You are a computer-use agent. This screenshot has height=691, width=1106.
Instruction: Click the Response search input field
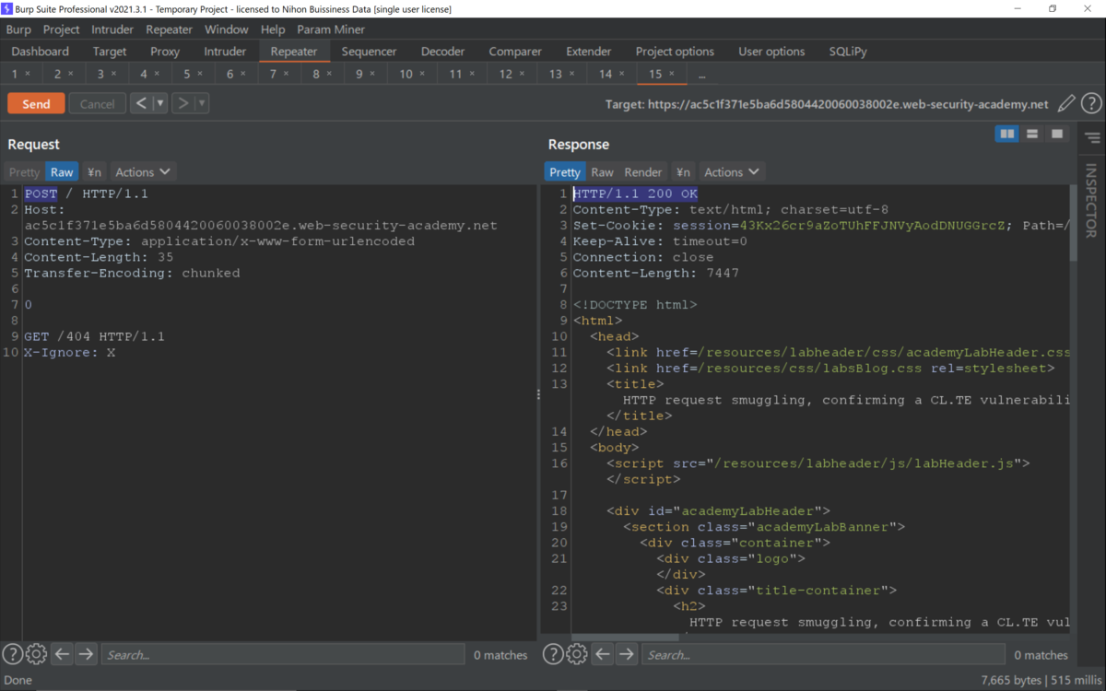coord(822,655)
